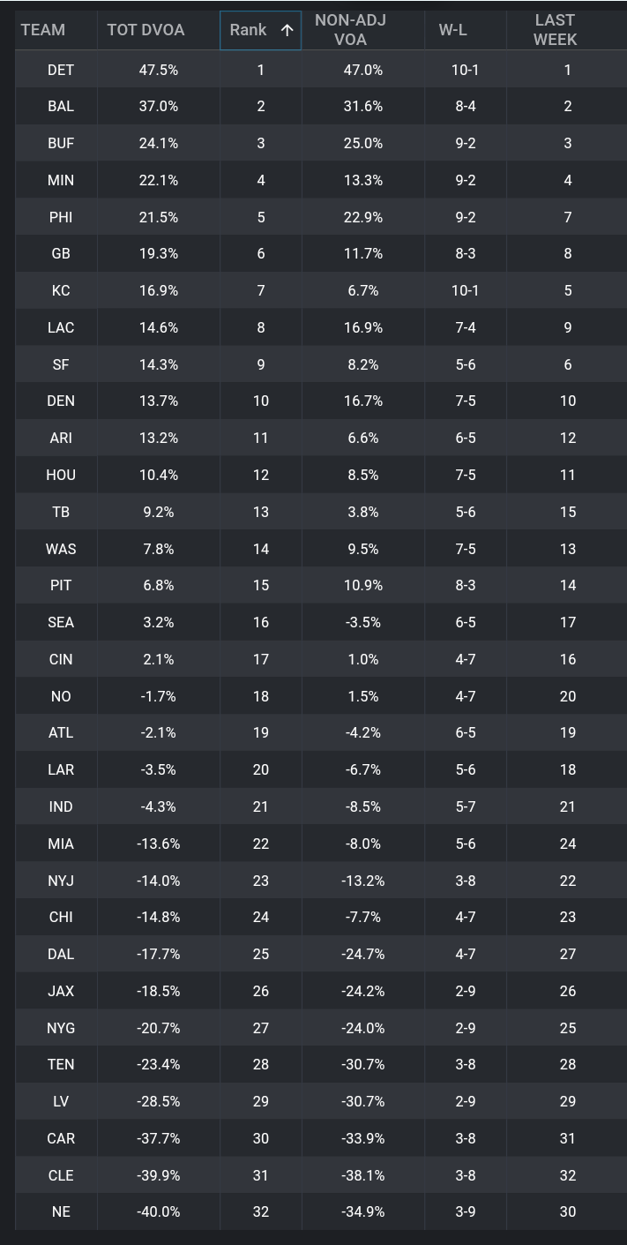Sort table by TOT DVOA header
Viewport: 627px width, 1245px height.
(x=146, y=30)
